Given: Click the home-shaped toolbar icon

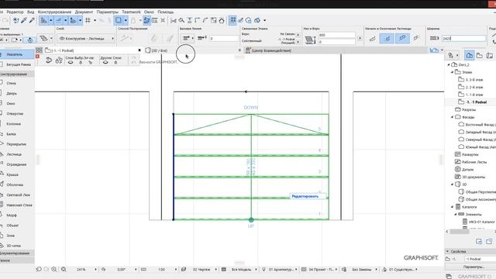Looking at the screenshot, I should coord(222,21).
